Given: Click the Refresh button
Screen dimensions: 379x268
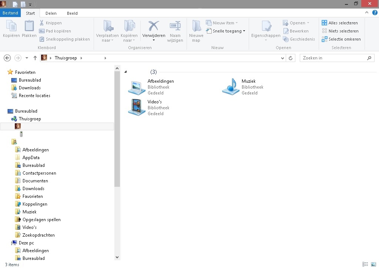Looking at the screenshot, I should [x=291, y=58].
